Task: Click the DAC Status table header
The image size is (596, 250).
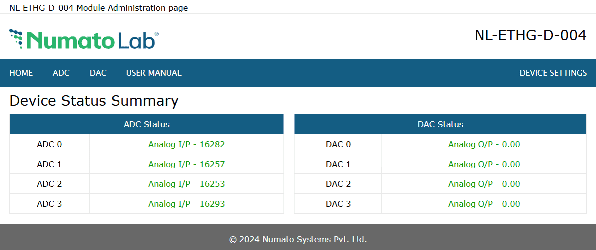Action: [x=440, y=124]
